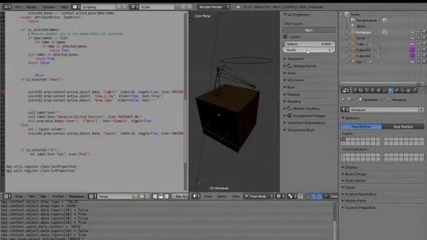Open text editor View menu
427x240 pixels.
19,196
